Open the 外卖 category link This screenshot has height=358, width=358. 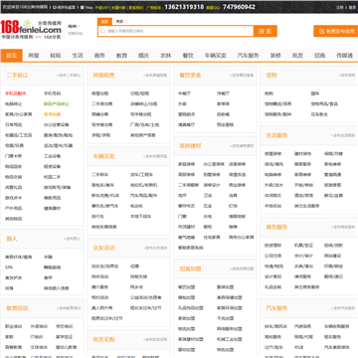(x=182, y=103)
